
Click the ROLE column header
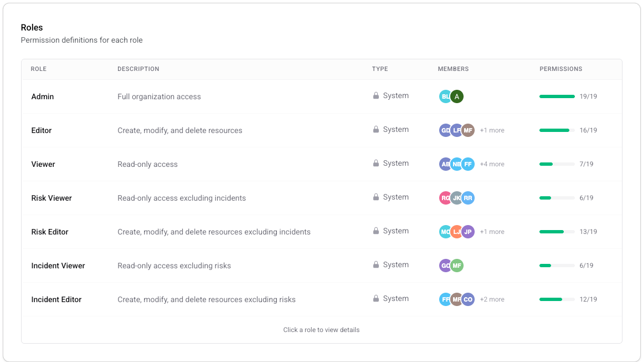39,69
